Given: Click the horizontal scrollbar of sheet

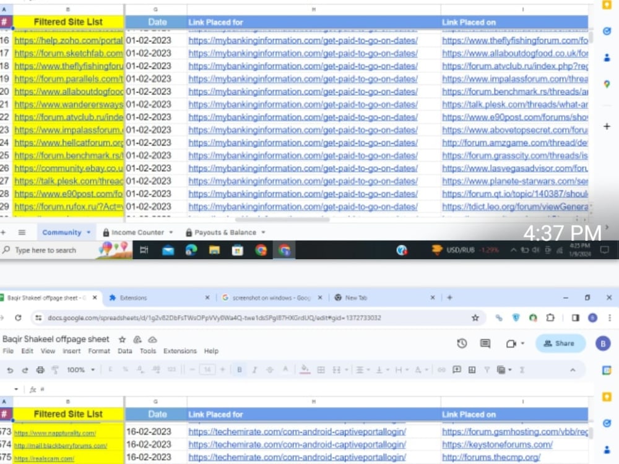Looking at the screenshot, I should pyautogui.click(x=282, y=220).
